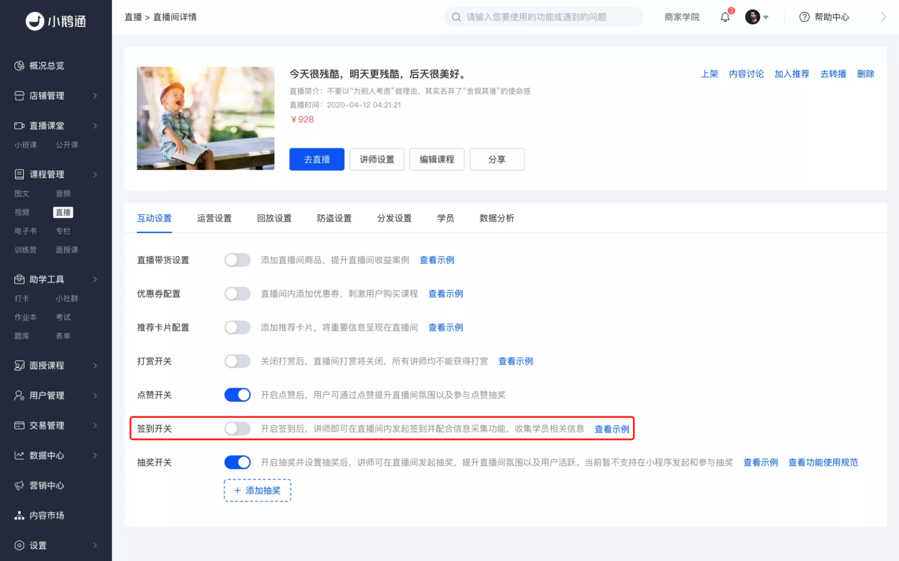The width and height of the screenshot is (899, 561).
Task: Click the 删除 link
Action: point(866,74)
